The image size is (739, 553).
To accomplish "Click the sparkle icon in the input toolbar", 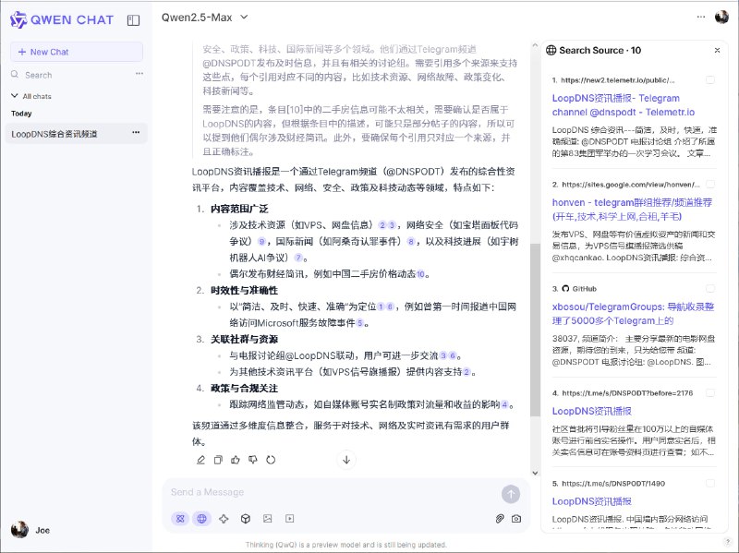I will click(x=224, y=519).
